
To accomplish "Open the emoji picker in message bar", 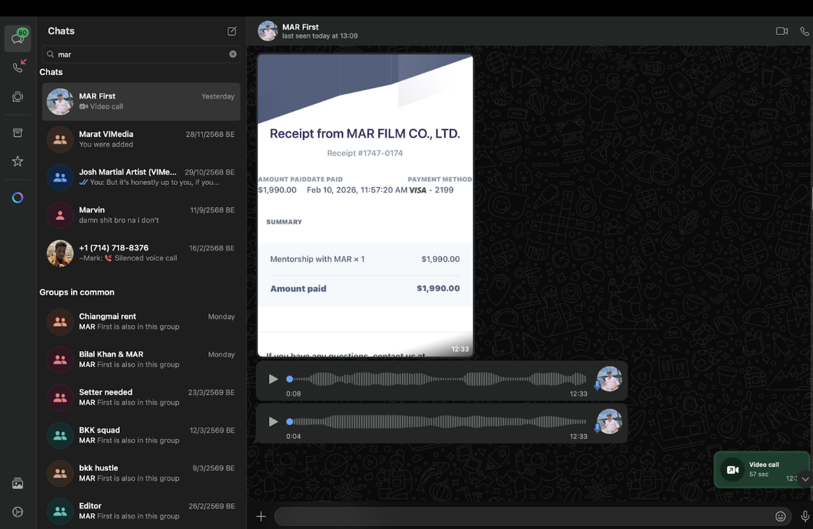I will click(780, 516).
